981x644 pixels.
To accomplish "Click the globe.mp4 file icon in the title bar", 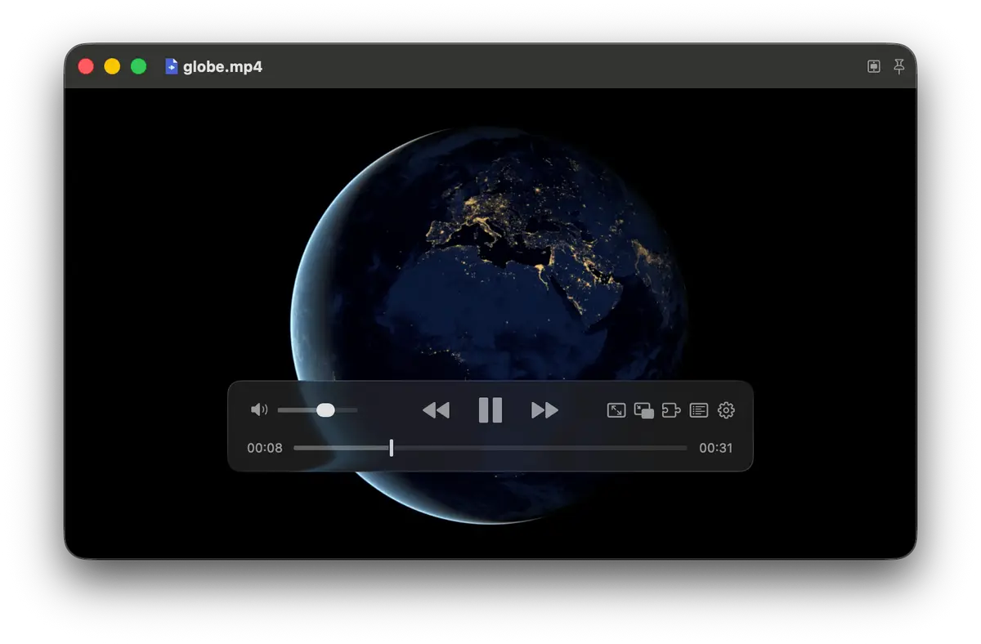I will (x=172, y=66).
